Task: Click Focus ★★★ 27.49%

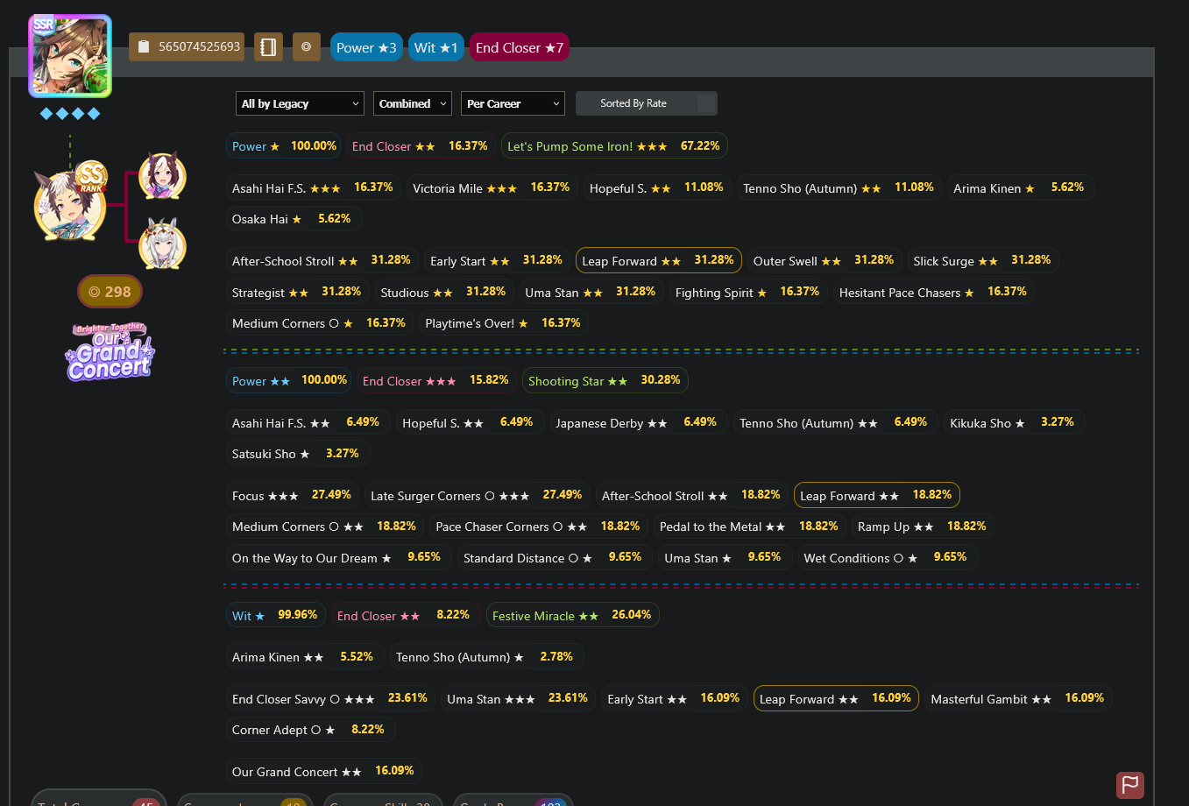Action: pyautogui.click(x=292, y=495)
